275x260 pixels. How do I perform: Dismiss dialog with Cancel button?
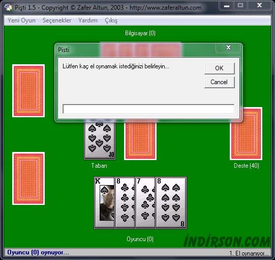[x=219, y=82]
